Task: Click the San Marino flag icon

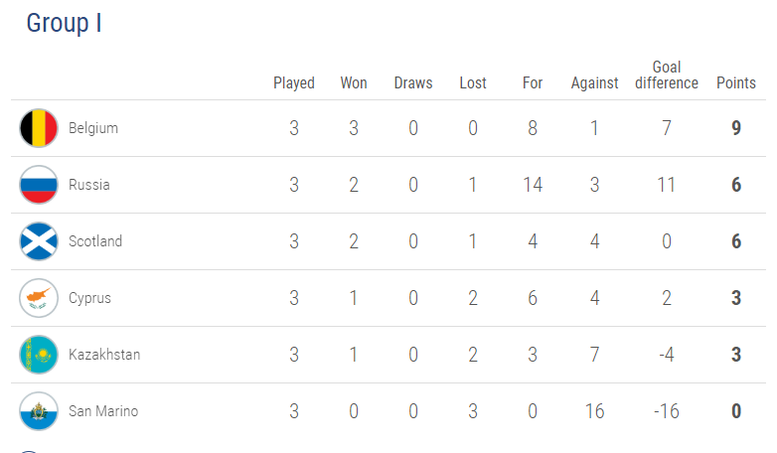Action: tap(39, 411)
